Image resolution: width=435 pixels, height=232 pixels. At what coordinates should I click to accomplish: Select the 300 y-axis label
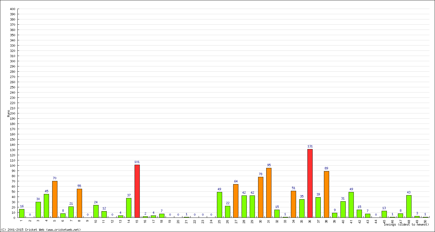click(x=12, y=61)
